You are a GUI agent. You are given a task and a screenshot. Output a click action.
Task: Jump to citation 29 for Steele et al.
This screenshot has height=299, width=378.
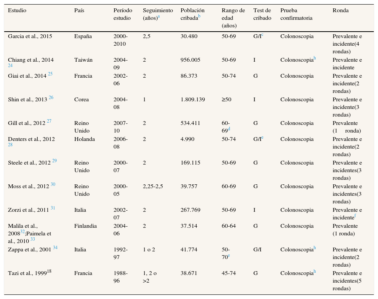(x=54, y=161)
